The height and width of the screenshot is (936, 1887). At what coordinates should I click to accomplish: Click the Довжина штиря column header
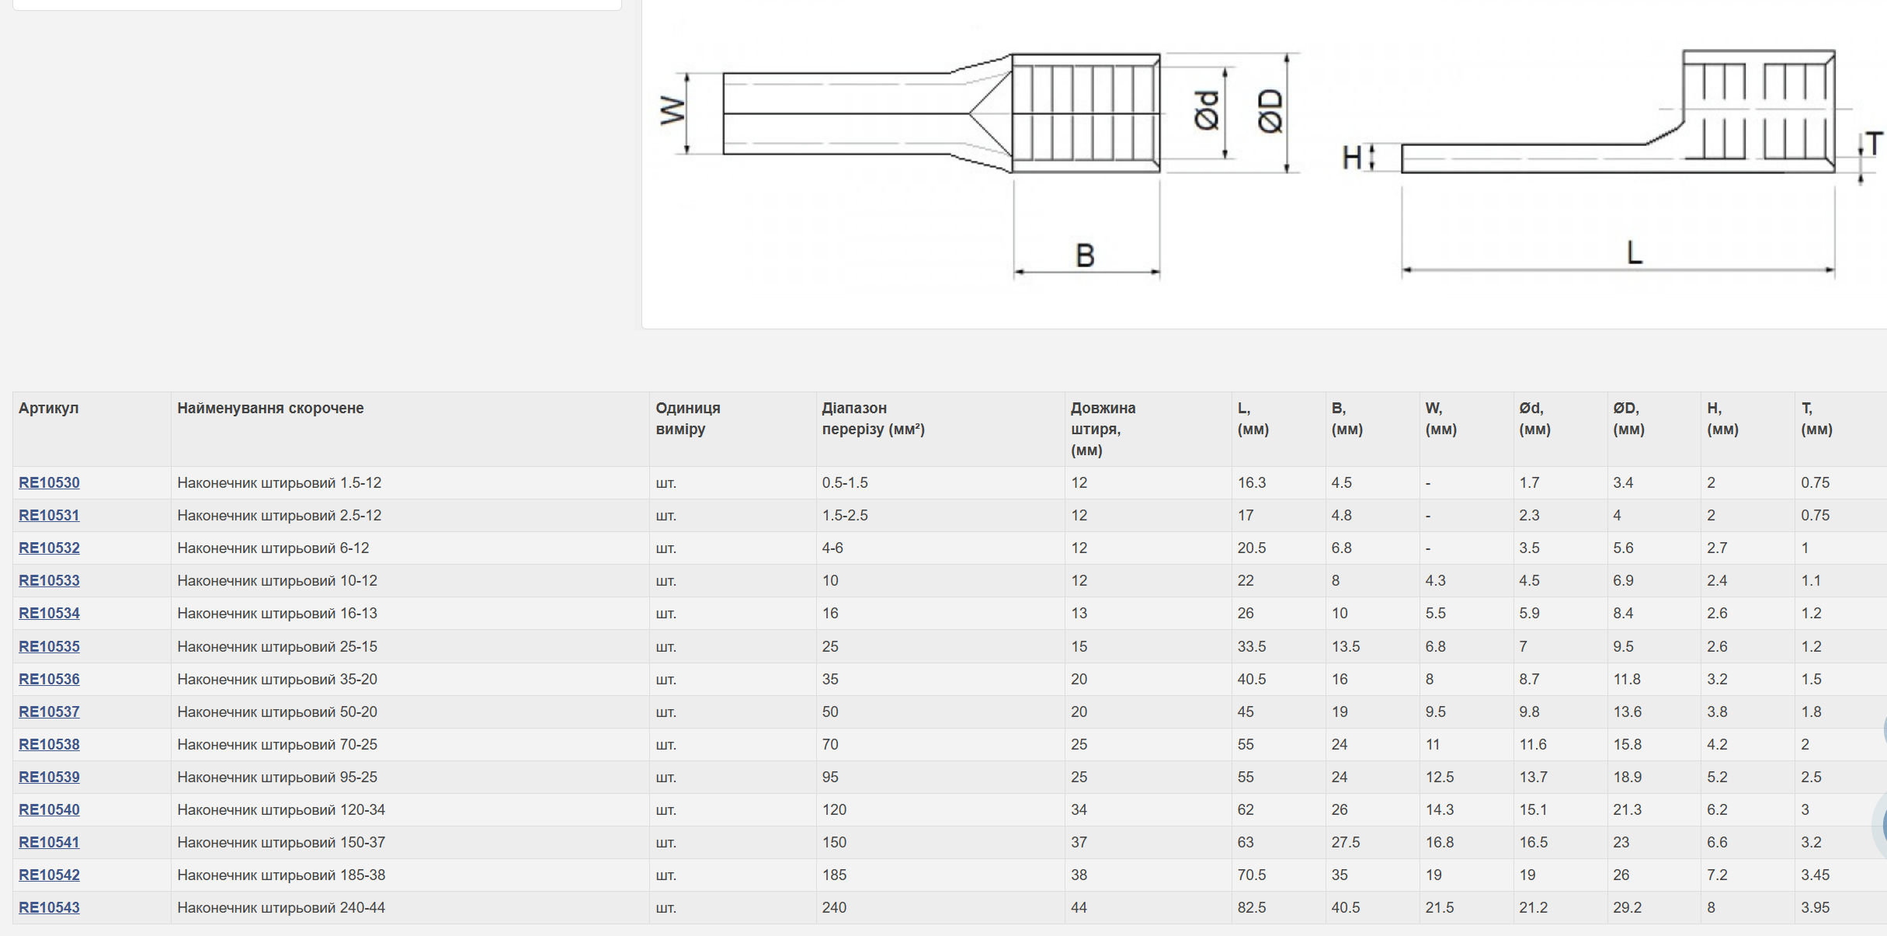pos(1103,429)
